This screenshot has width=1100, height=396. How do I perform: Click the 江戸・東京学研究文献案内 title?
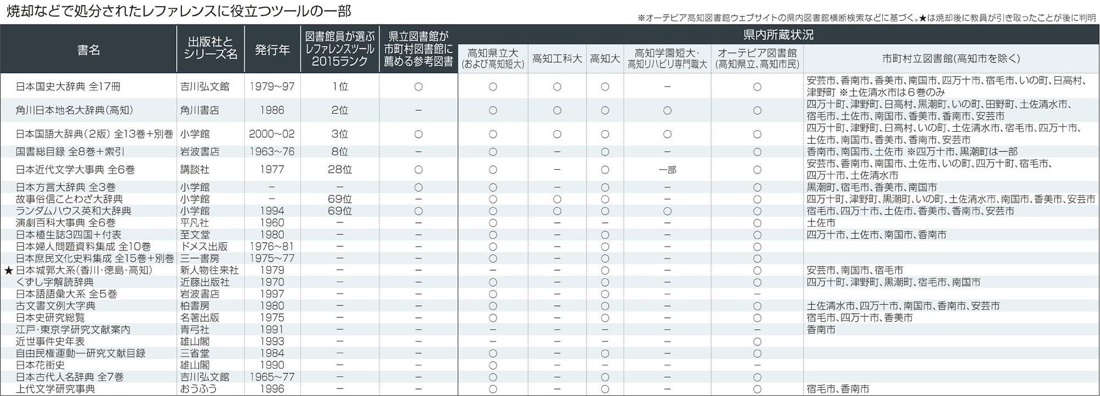coord(73,330)
